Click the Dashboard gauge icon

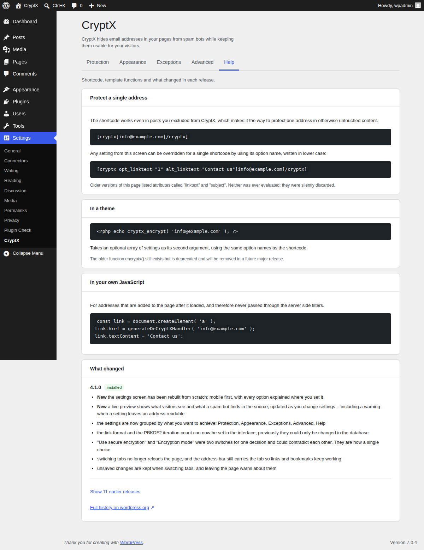pyautogui.click(x=6, y=22)
